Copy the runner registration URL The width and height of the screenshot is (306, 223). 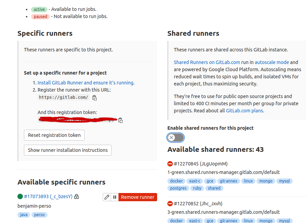tap(95, 98)
